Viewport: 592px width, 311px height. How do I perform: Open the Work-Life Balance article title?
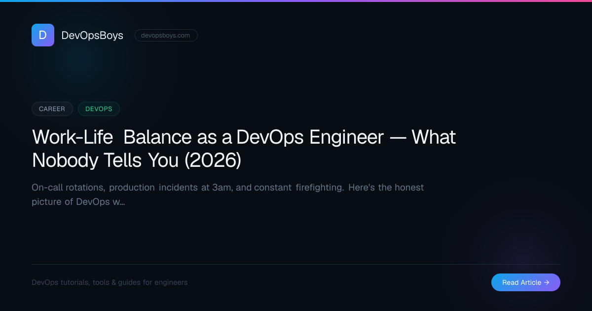(244, 149)
